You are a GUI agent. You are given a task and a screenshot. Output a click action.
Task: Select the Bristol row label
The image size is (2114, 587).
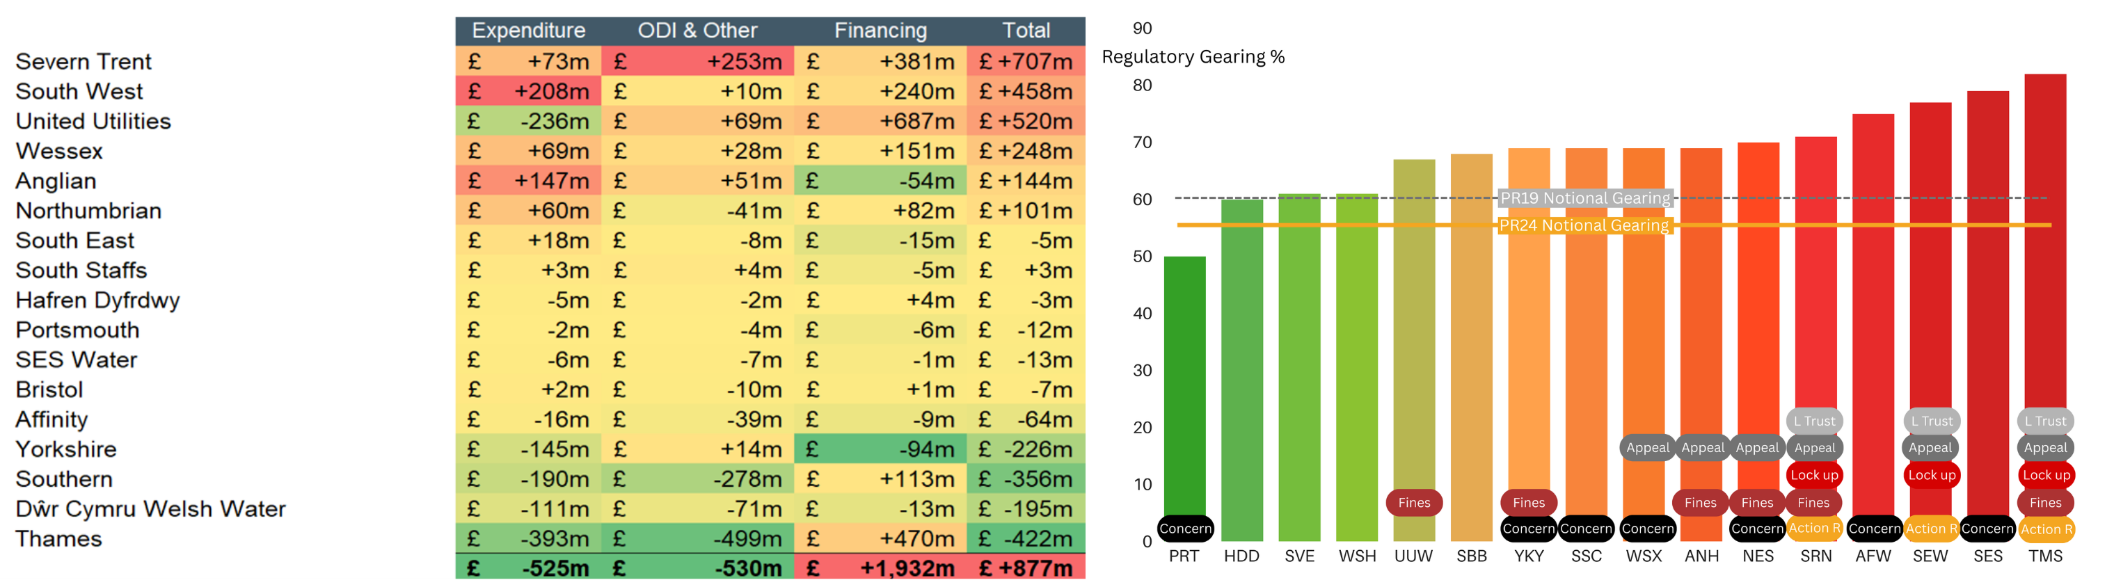click(49, 389)
